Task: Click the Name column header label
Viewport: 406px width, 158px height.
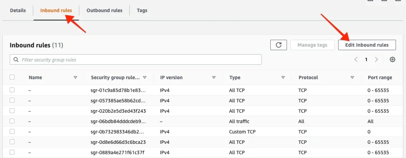Action: click(x=35, y=77)
